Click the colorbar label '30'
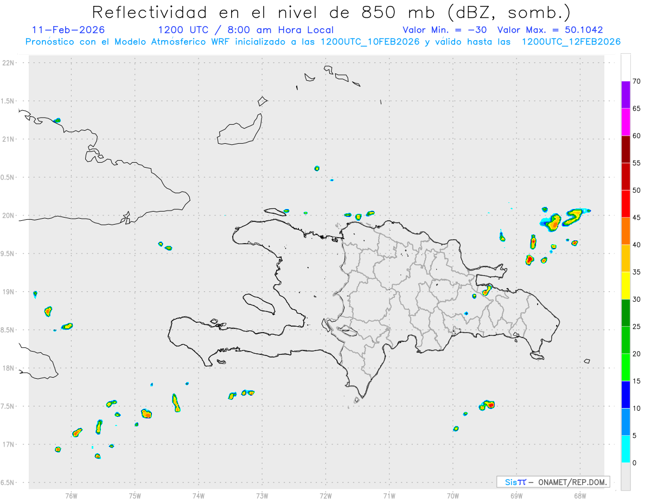Viewport: 651px width, 503px height. [636, 299]
